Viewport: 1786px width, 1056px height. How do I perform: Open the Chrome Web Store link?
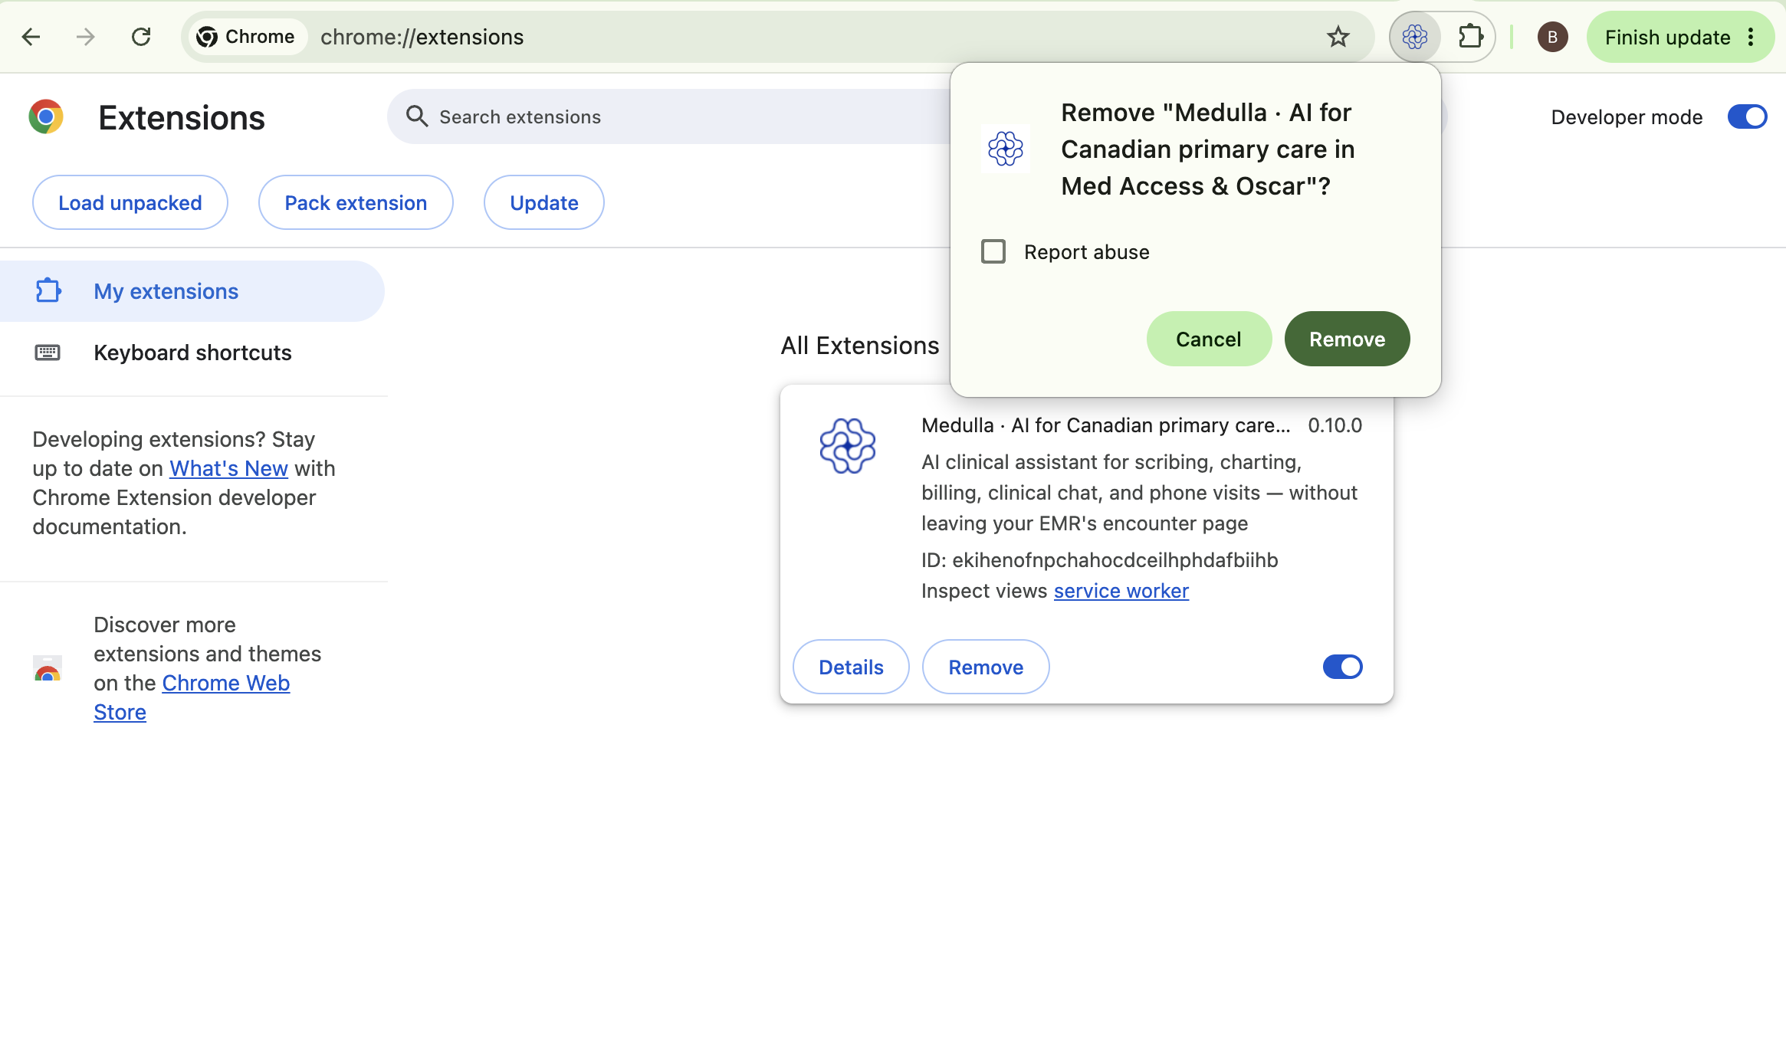click(192, 697)
